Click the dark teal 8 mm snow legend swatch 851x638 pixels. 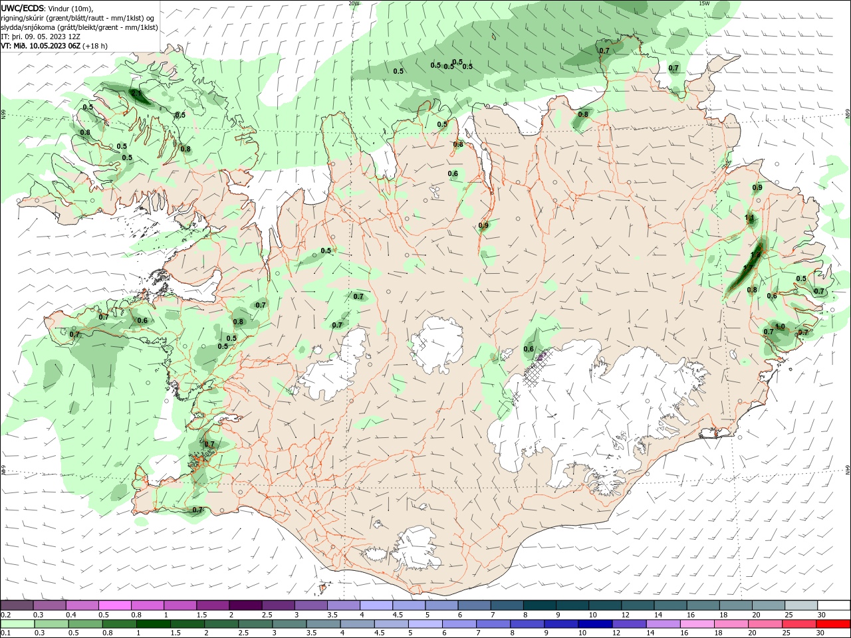539,605
